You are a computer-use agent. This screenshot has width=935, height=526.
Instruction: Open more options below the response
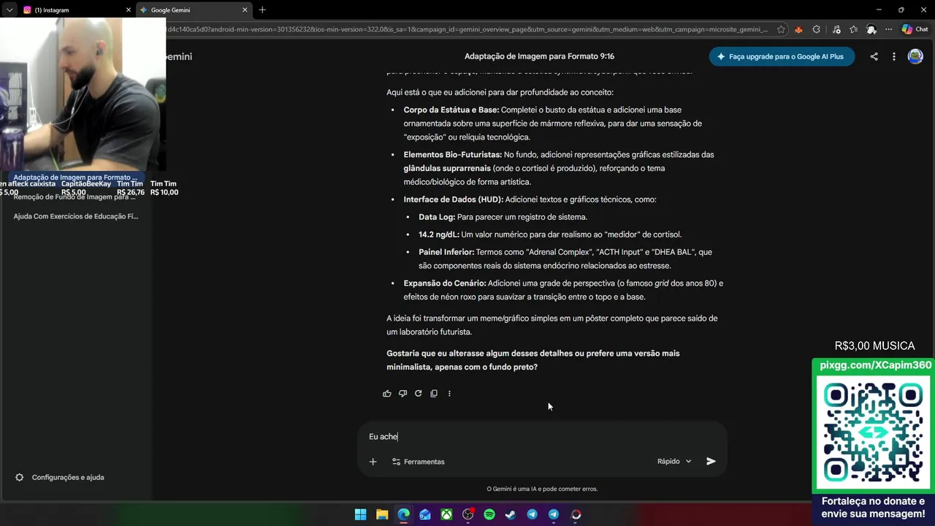click(449, 394)
